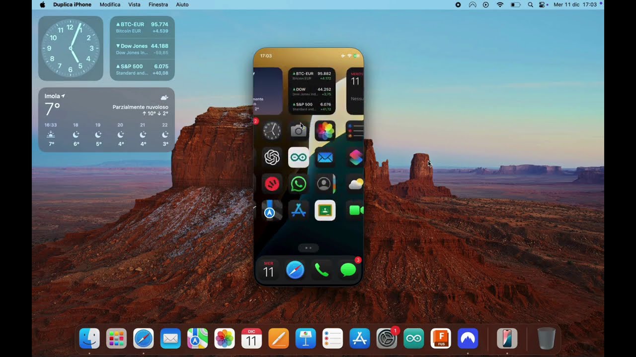636x357 pixels.
Task: Open Reminders from the Mac Dock
Action: click(332, 339)
